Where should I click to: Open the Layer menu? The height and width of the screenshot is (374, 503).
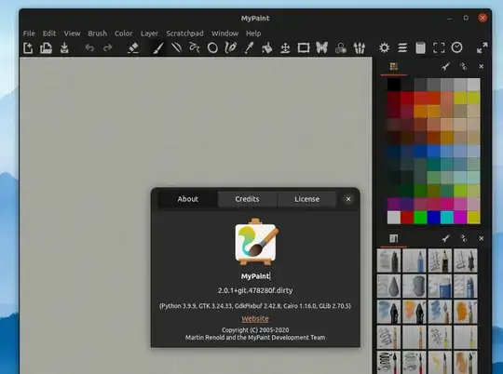149,33
